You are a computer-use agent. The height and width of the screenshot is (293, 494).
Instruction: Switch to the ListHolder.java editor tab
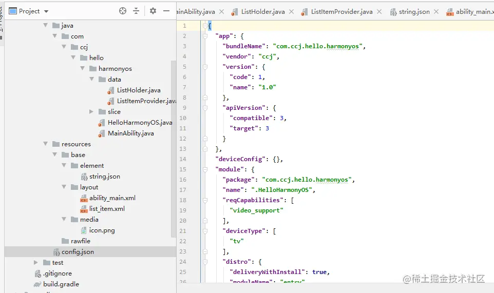(x=263, y=12)
